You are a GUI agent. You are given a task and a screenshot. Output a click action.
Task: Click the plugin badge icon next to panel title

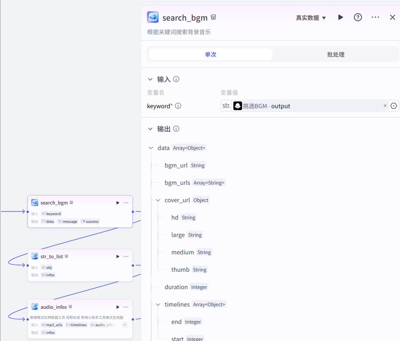tap(213, 17)
